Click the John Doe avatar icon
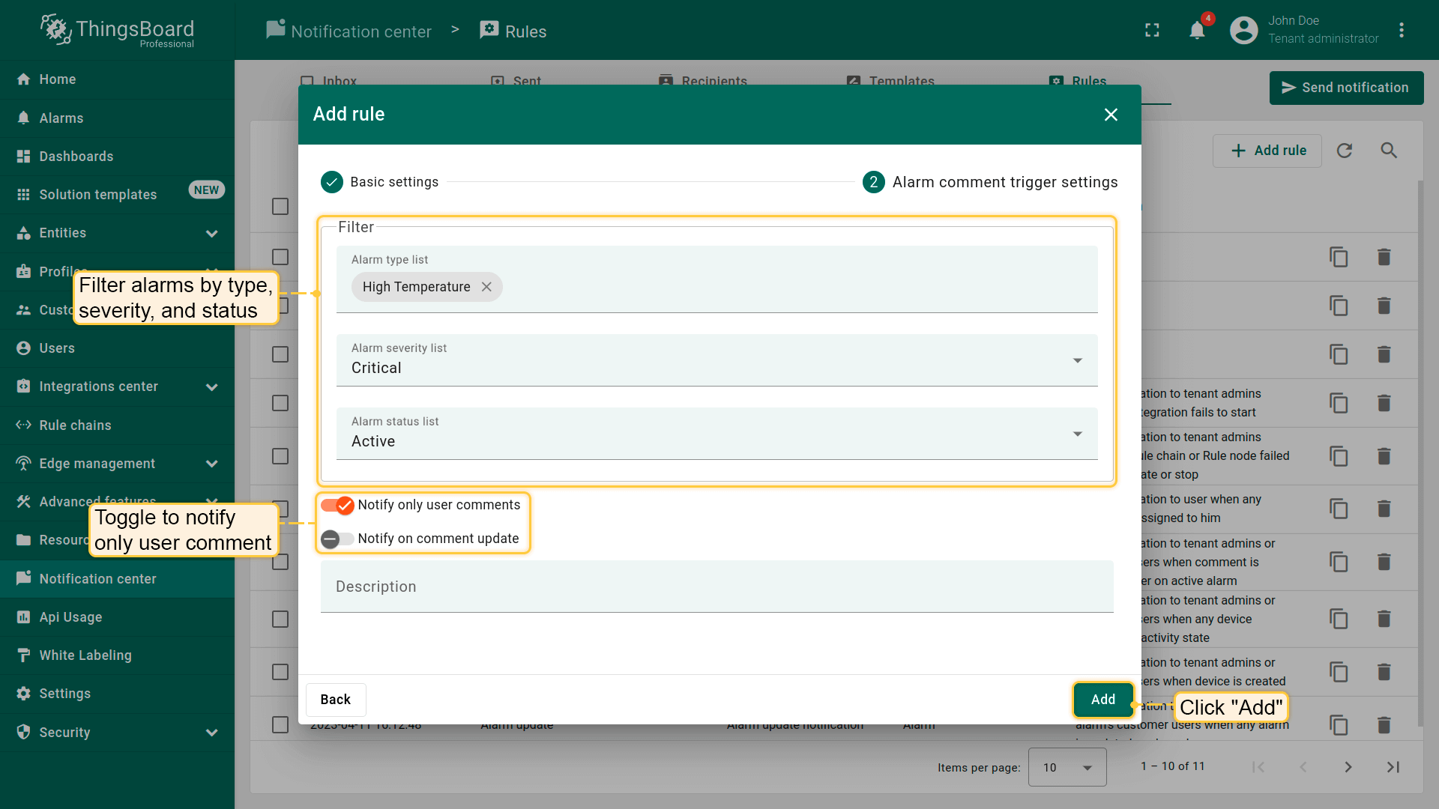The height and width of the screenshot is (809, 1439). point(1243,31)
